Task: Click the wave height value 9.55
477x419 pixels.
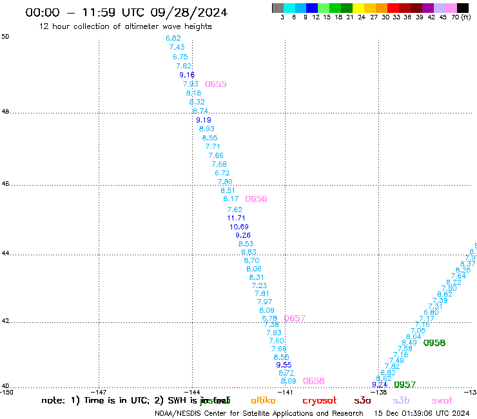Action: point(284,365)
